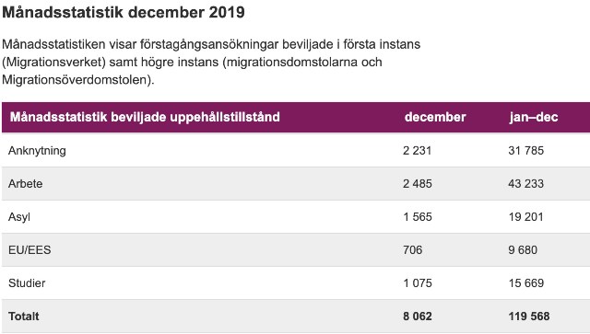Viewport: 590px width, 334px height.
Task: Click the table header 'Månadsstatistik beviljade uppehållstillstånd'
Action: point(145,117)
